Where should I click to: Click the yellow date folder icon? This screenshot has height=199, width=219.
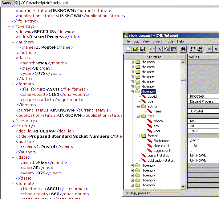[144, 116]
